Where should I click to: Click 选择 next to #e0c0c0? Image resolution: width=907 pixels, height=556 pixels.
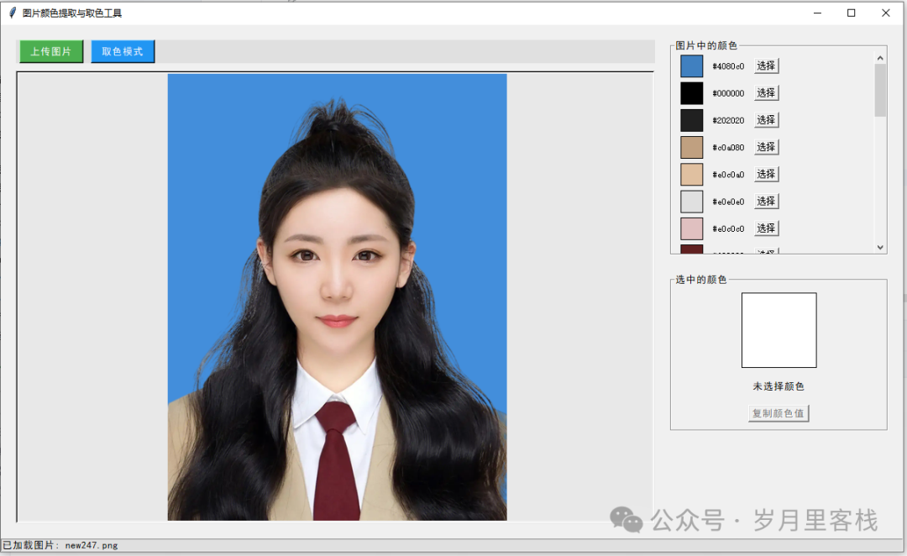pos(767,228)
